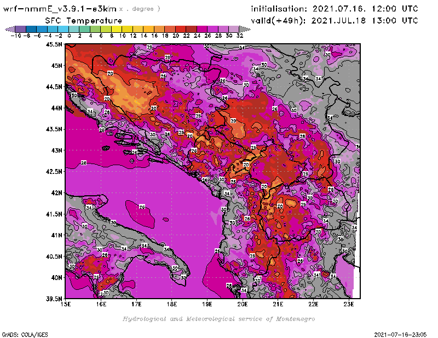Click the '19E' longitude axis label
This screenshot has height=338, width=438.
point(207,304)
